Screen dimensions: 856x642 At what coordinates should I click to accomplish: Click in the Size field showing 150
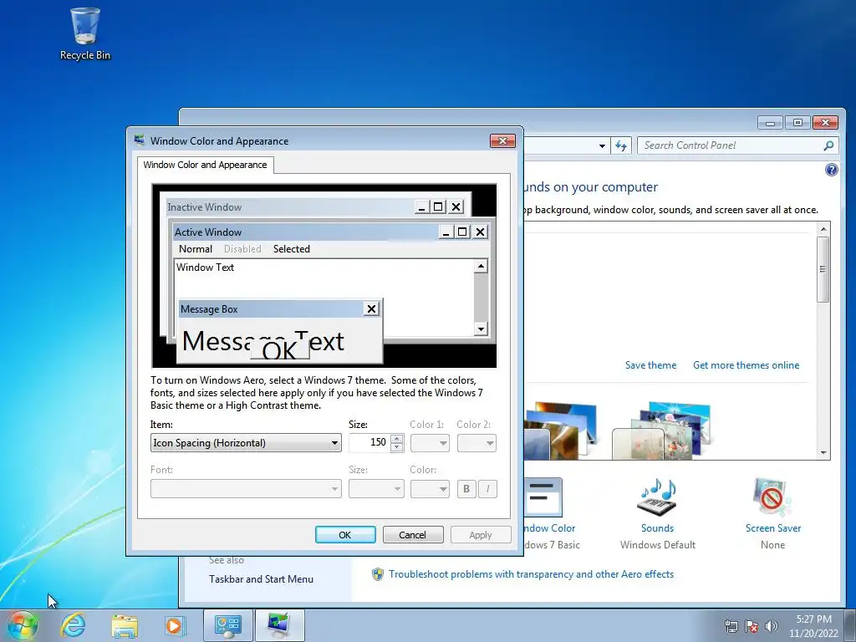[x=369, y=443]
